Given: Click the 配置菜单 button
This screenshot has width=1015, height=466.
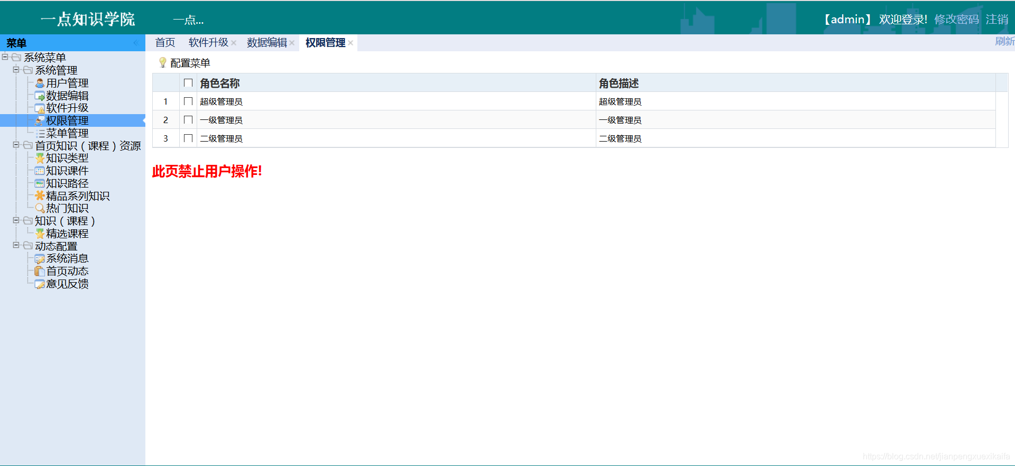Looking at the screenshot, I should pyautogui.click(x=184, y=63).
